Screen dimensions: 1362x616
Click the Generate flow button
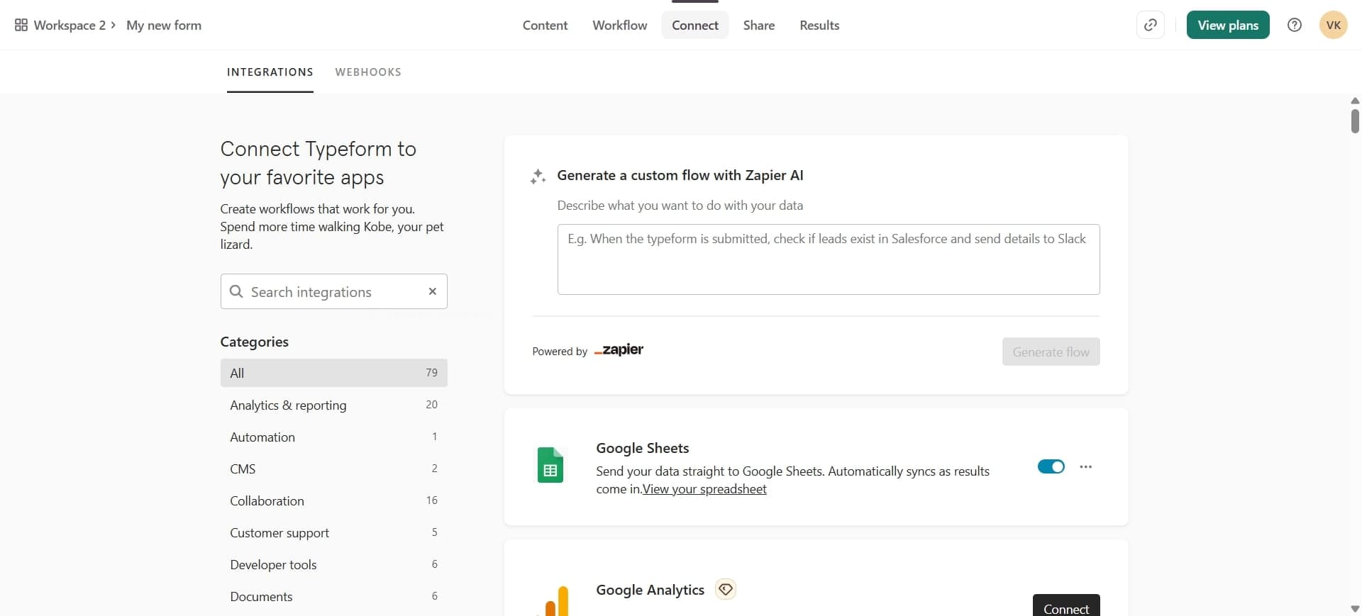coord(1051,352)
